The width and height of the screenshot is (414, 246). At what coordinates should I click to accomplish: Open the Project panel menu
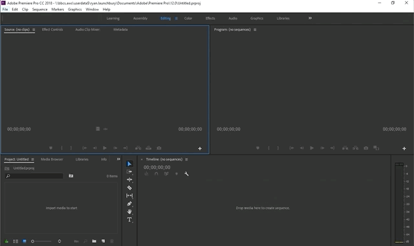32,159
